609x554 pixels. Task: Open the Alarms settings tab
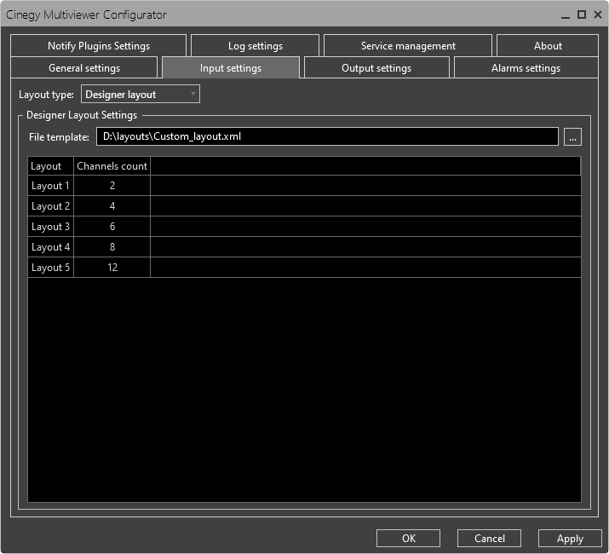click(526, 68)
